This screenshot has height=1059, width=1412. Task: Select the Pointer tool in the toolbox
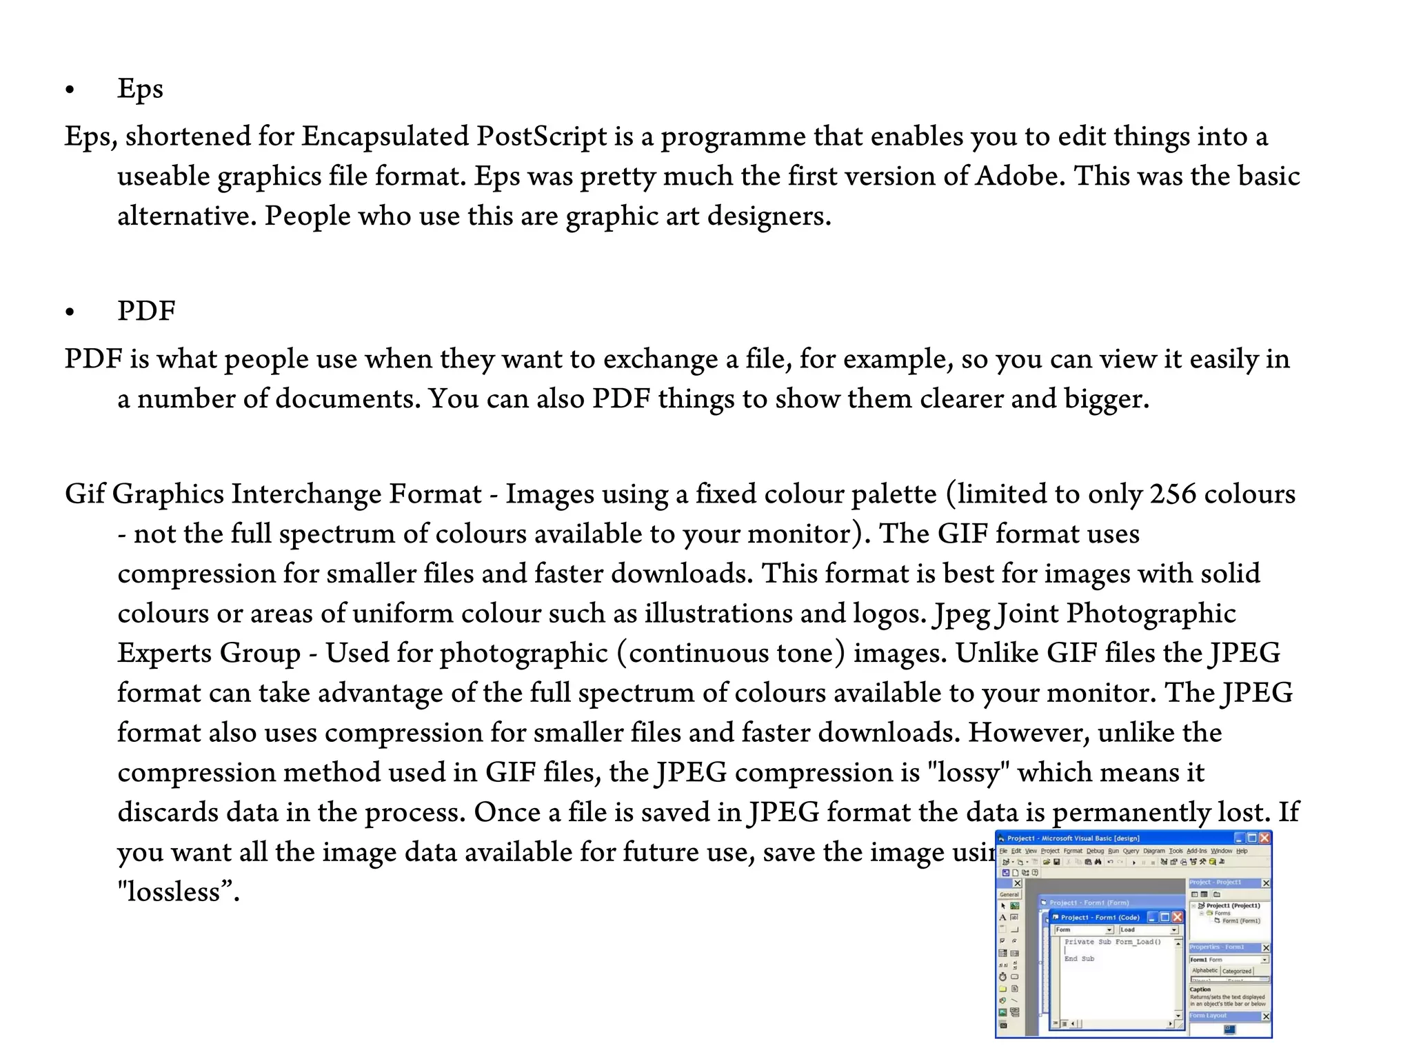(1003, 906)
